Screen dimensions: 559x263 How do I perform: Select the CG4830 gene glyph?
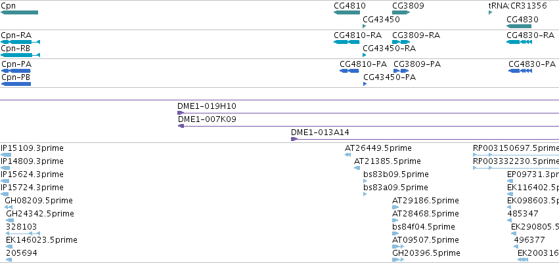(x=519, y=26)
